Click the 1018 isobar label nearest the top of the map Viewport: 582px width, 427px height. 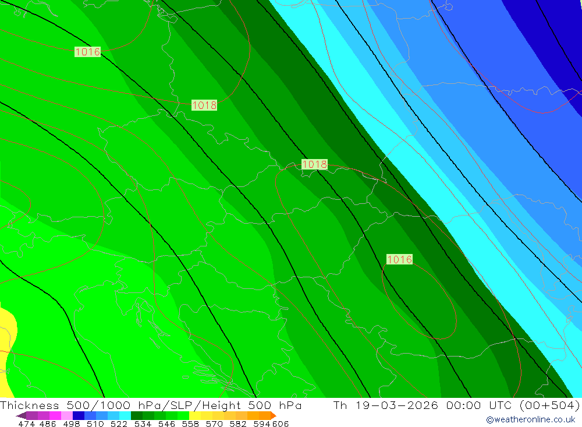click(x=204, y=105)
